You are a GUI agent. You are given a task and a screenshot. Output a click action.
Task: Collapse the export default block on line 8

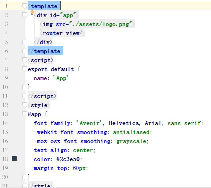(25, 69)
